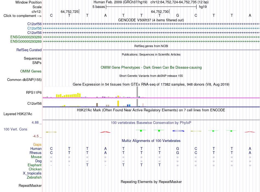The height and width of the screenshot is (192, 260).
Task: Open the 'Publications: Sequences in Scientific Articles' title
Action: click(x=151, y=54)
